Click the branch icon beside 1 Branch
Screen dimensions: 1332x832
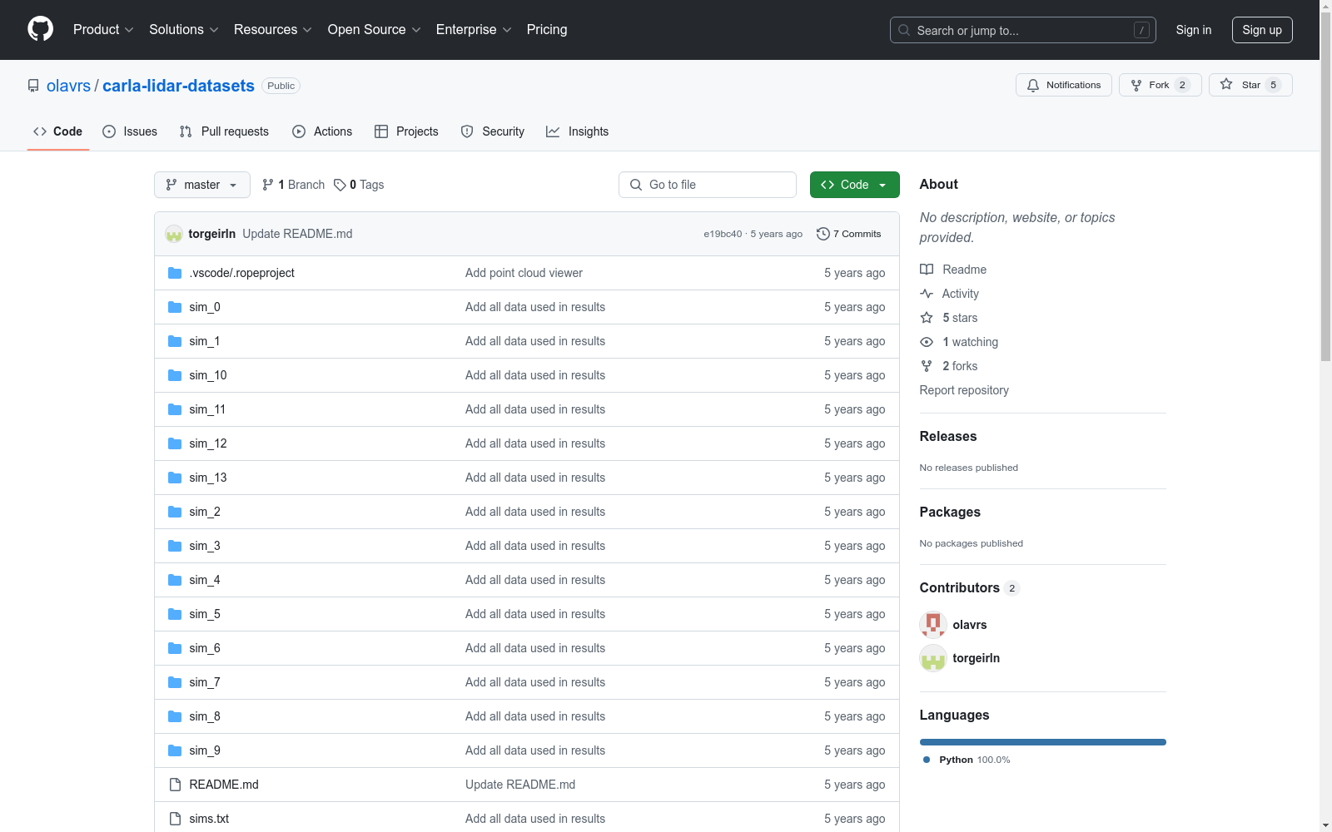[x=268, y=185]
